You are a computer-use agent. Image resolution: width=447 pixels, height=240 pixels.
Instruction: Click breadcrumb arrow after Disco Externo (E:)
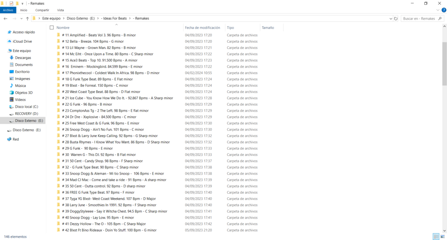tap(98, 18)
